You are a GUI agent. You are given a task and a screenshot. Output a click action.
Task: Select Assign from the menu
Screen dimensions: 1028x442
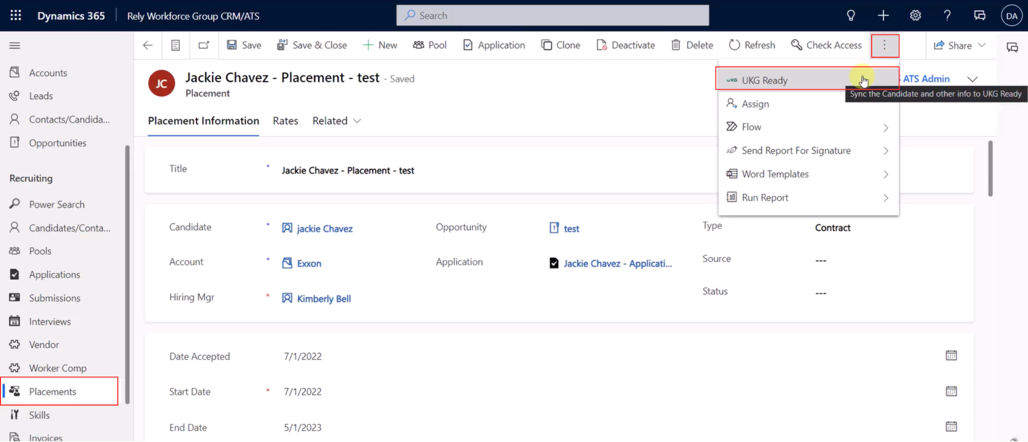click(808, 104)
